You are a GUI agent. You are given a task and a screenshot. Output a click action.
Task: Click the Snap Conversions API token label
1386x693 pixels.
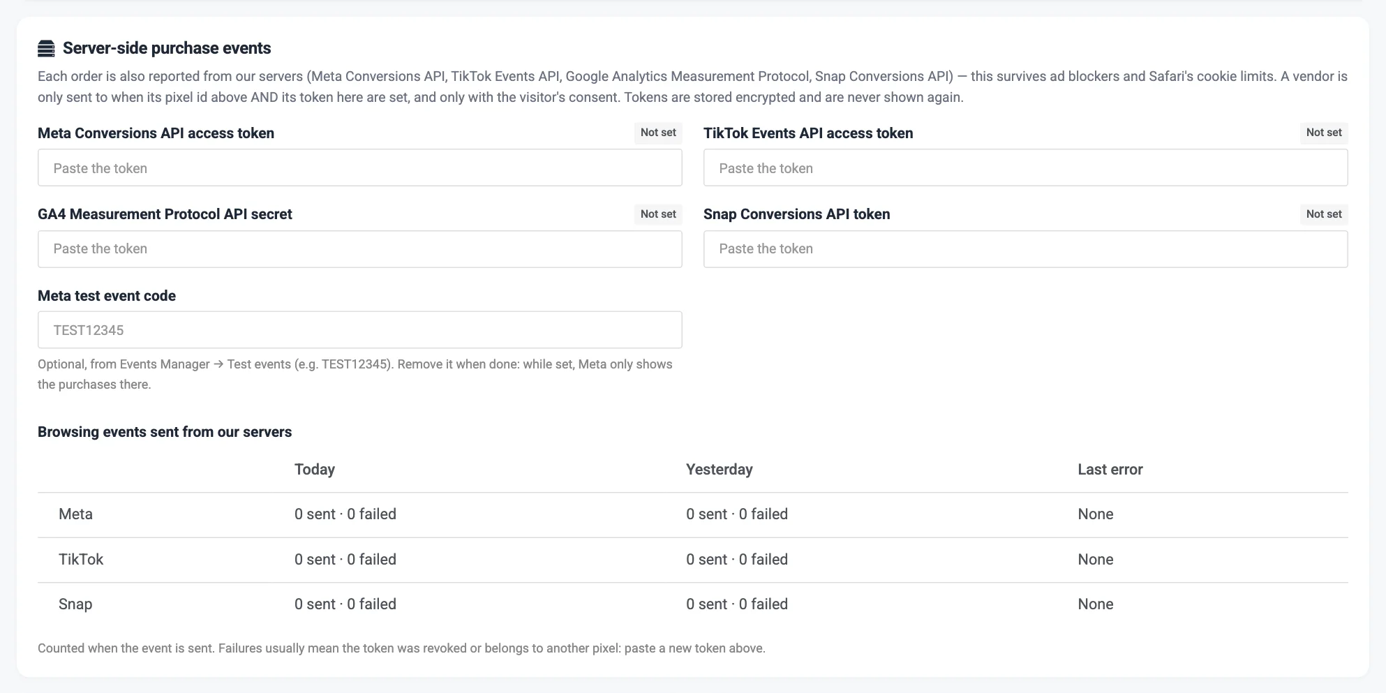pyautogui.click(x=796, y=214)
